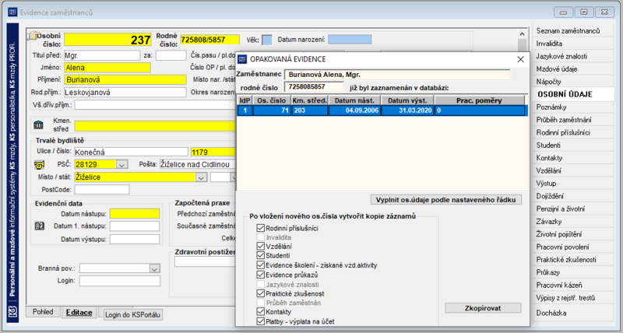Viewport: 623px width, 333px height.
Task: Click Vyplnit os.údaje podle nastaveného řádku
Action: tap(445, 200)
